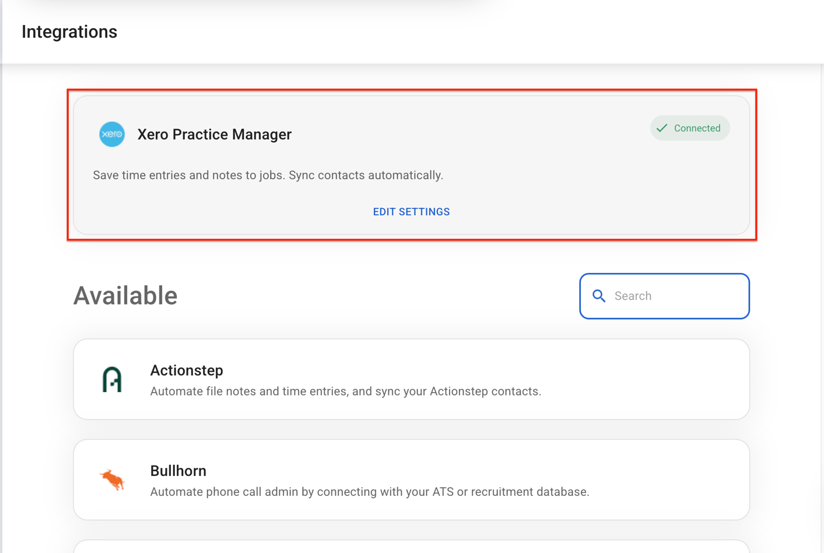Open Xero integration via its circular blue icon
Viewport: 824px width, 553px height.
click(111, 134)
